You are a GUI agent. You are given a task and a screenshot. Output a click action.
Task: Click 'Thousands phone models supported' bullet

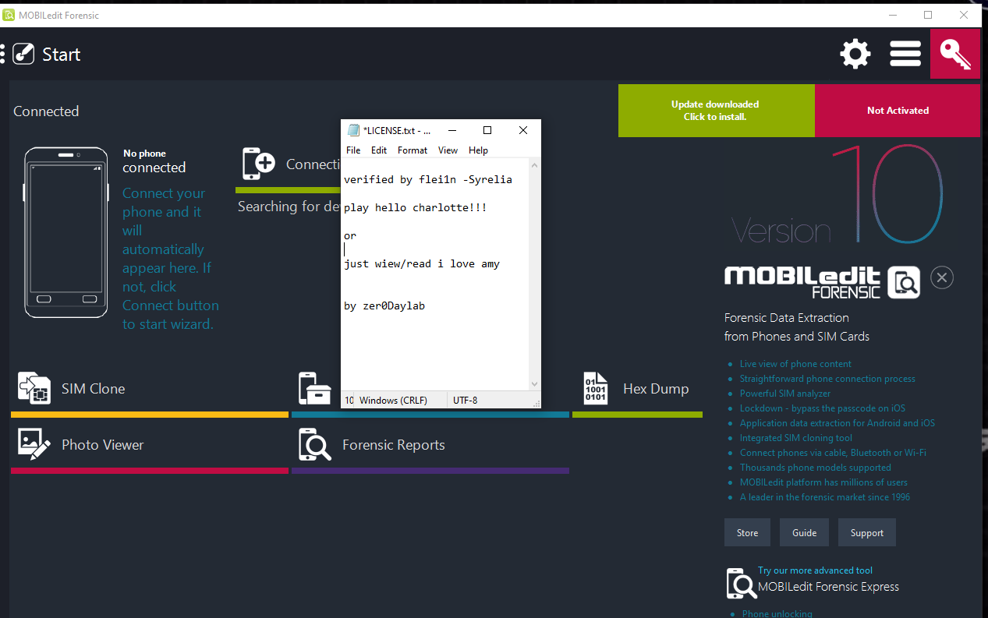click(x=816, y=468)
